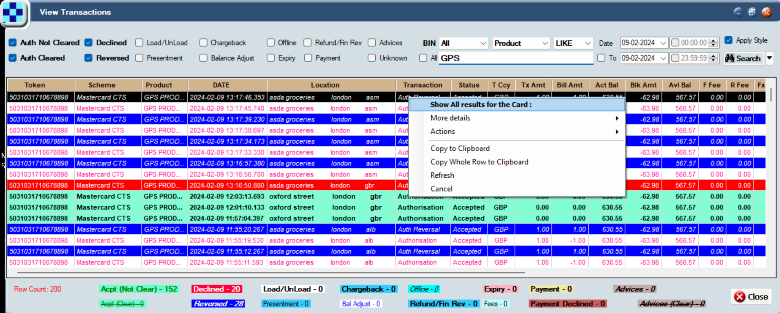Click the blue Reversed - 28 legend
This screenshot has height=313, width=780.
[218, 304]
